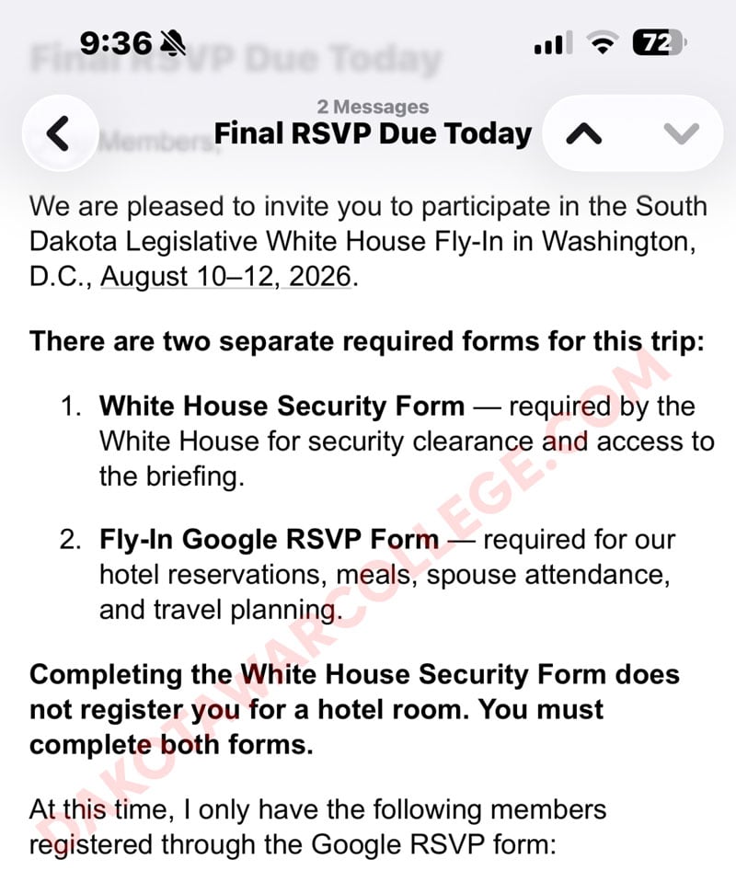
Task: Tap the "2 Messages" thread count label
Action: coord(373,107)
